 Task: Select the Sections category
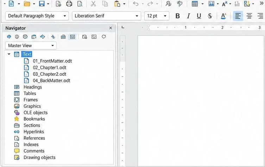pyautogui.click(x=32, y=125)
